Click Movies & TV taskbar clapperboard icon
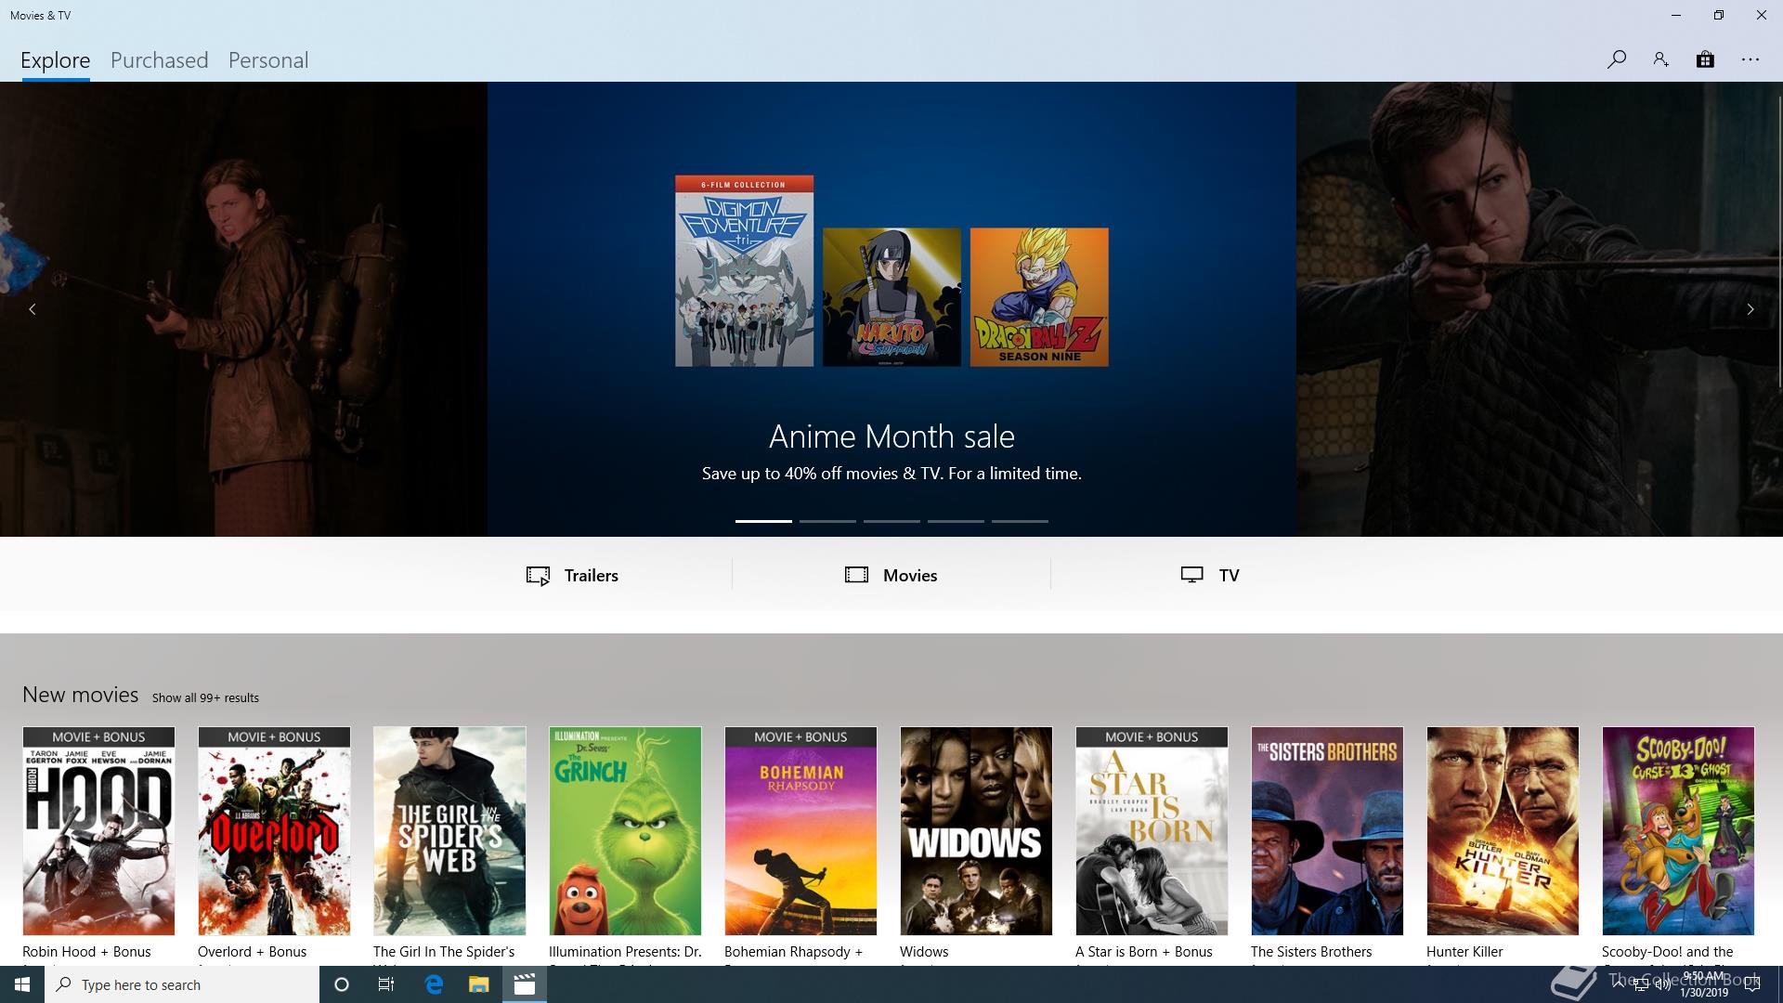This screenshot has width=1783, height=1003. pyautogui.click(x=525, y=984)
